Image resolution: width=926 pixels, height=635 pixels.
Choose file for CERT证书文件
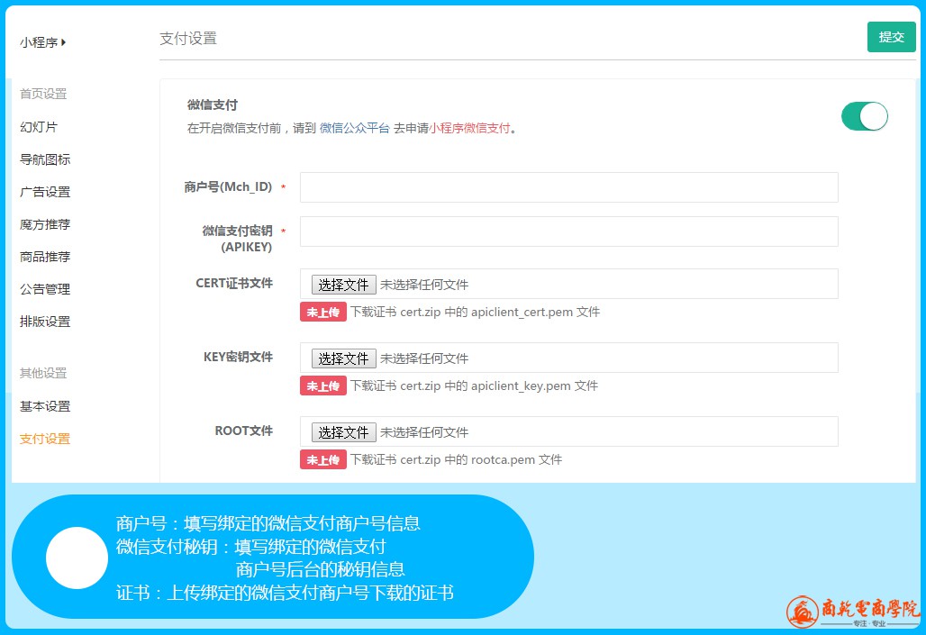344,285
